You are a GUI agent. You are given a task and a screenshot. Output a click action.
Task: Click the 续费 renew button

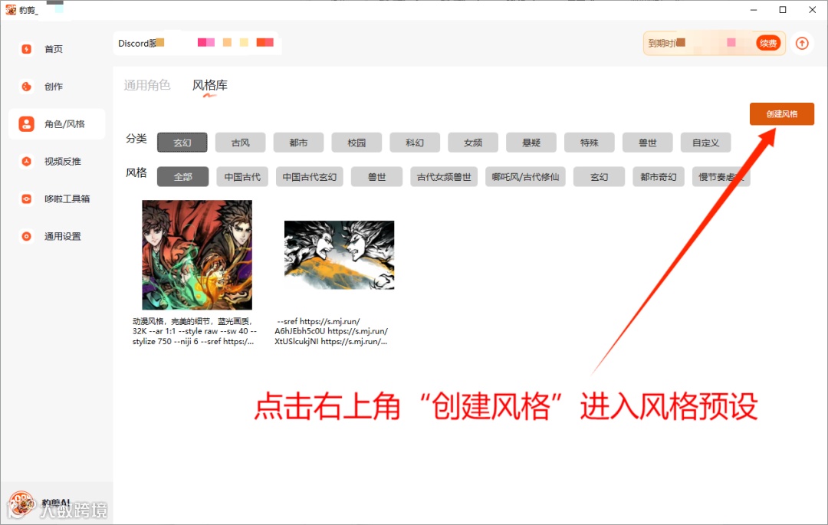pyautogui.click(x=767, y=43)
